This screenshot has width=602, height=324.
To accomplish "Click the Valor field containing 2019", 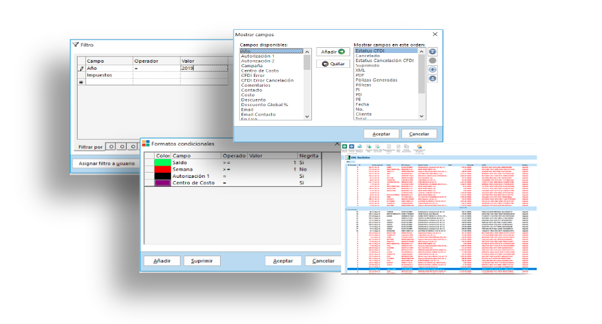I will pos(203,67).
